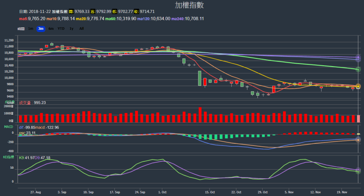364x196 pixels.
Task: Click the 29. Oct date axis label
Action: tap(263, 191)
